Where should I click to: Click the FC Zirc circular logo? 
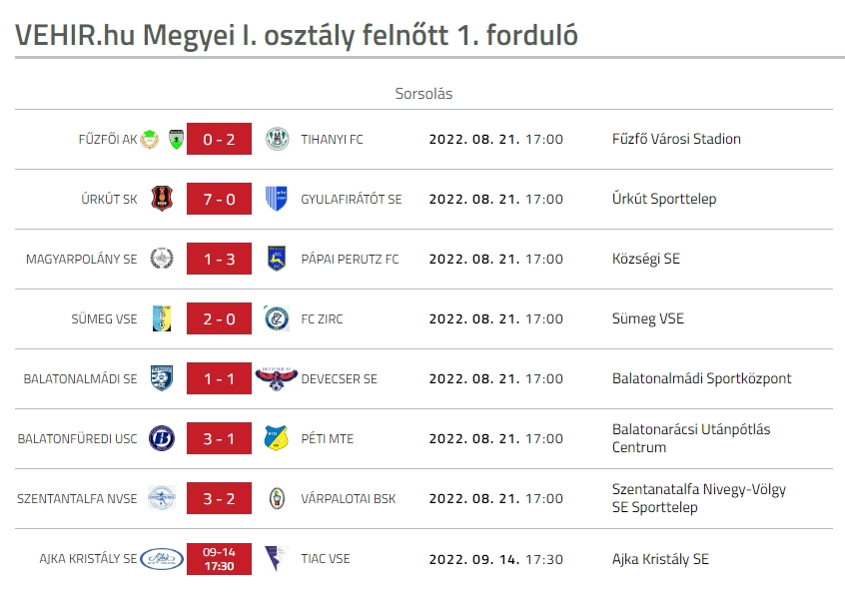tap(277, 318)
